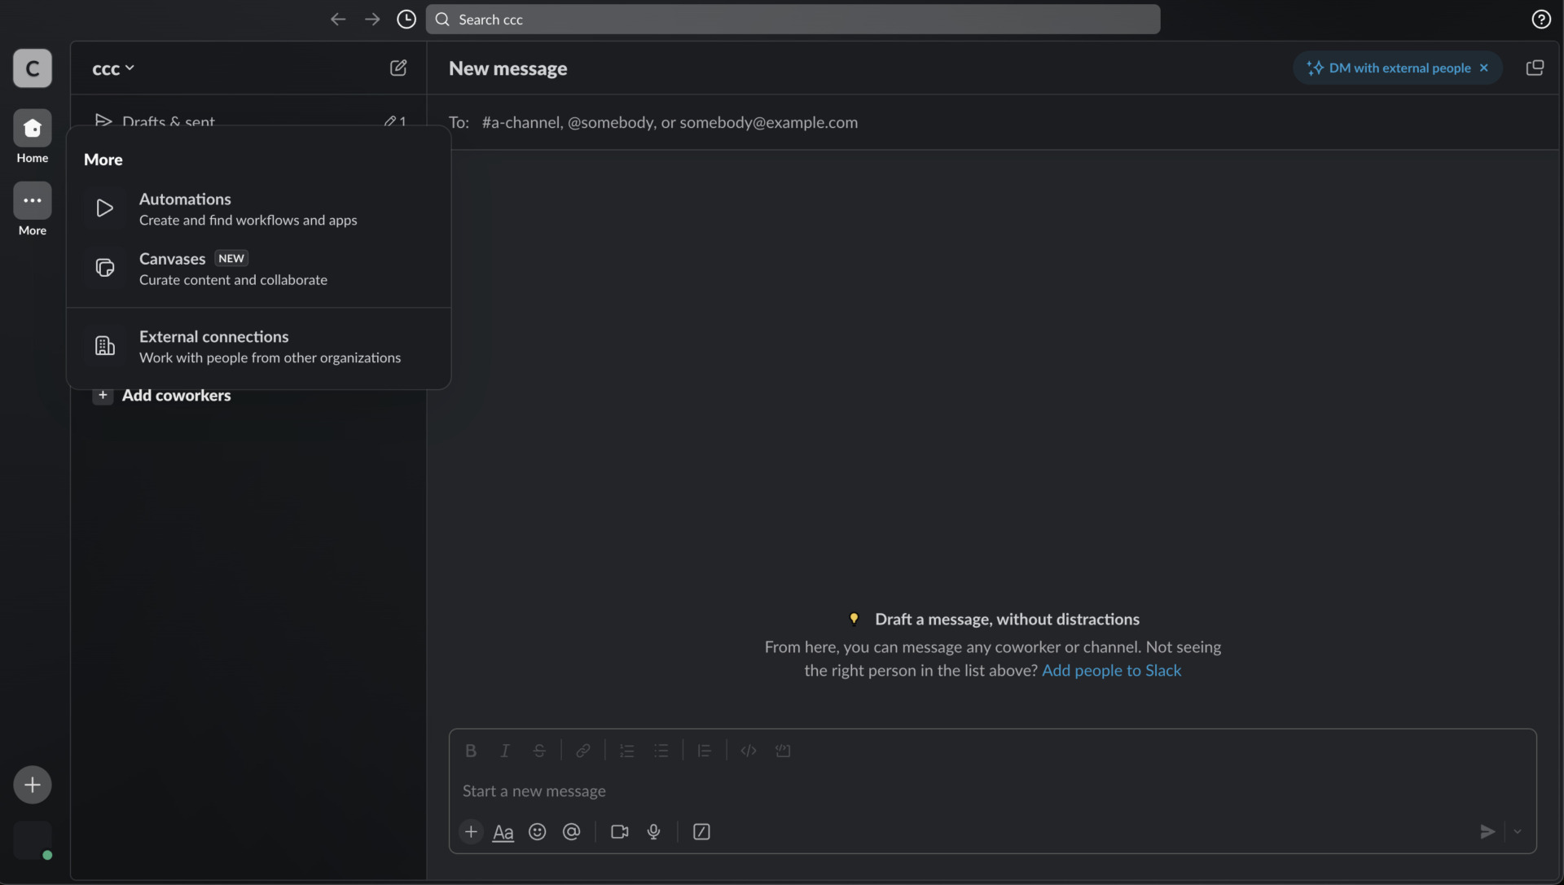Follow the Add people to Slack link
This screenshot has width=1564, height=885.
coord(1112,670)
